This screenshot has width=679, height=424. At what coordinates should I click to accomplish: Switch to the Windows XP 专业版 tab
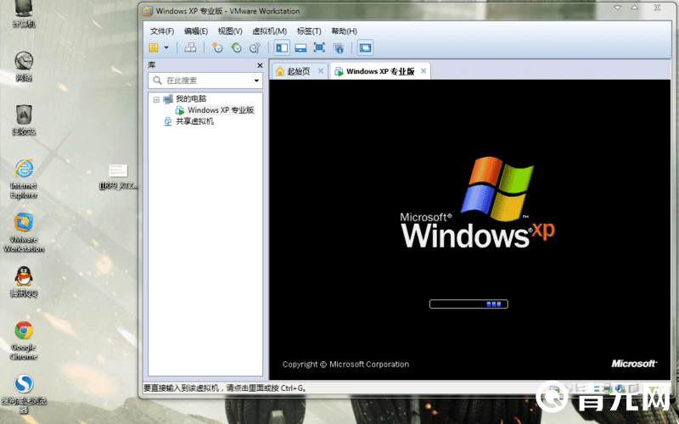(380, 71)
